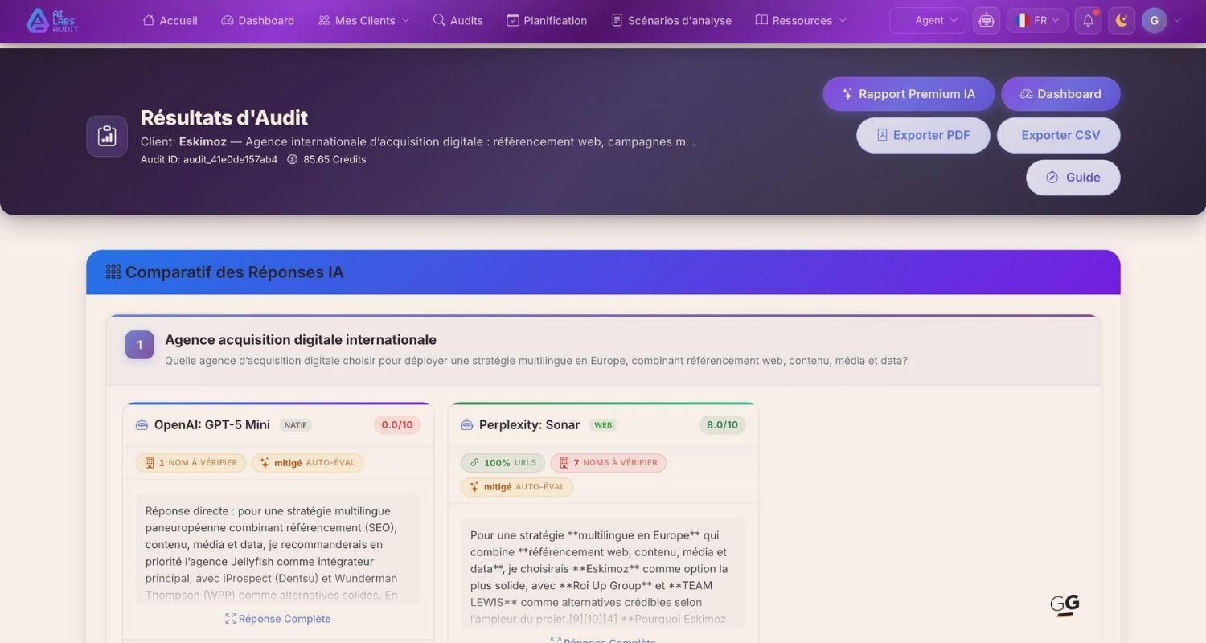Open the FR language selector
The width and height of the screenshot is (1206, 643).
point(1037,20)
